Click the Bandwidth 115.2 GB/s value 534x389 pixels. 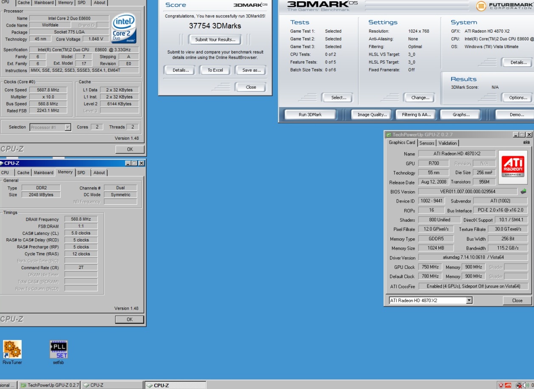tap(507, 248)
